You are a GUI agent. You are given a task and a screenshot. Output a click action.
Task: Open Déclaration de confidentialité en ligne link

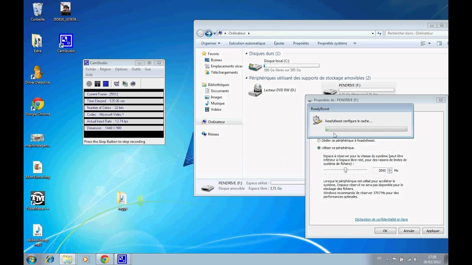(381, 219)
